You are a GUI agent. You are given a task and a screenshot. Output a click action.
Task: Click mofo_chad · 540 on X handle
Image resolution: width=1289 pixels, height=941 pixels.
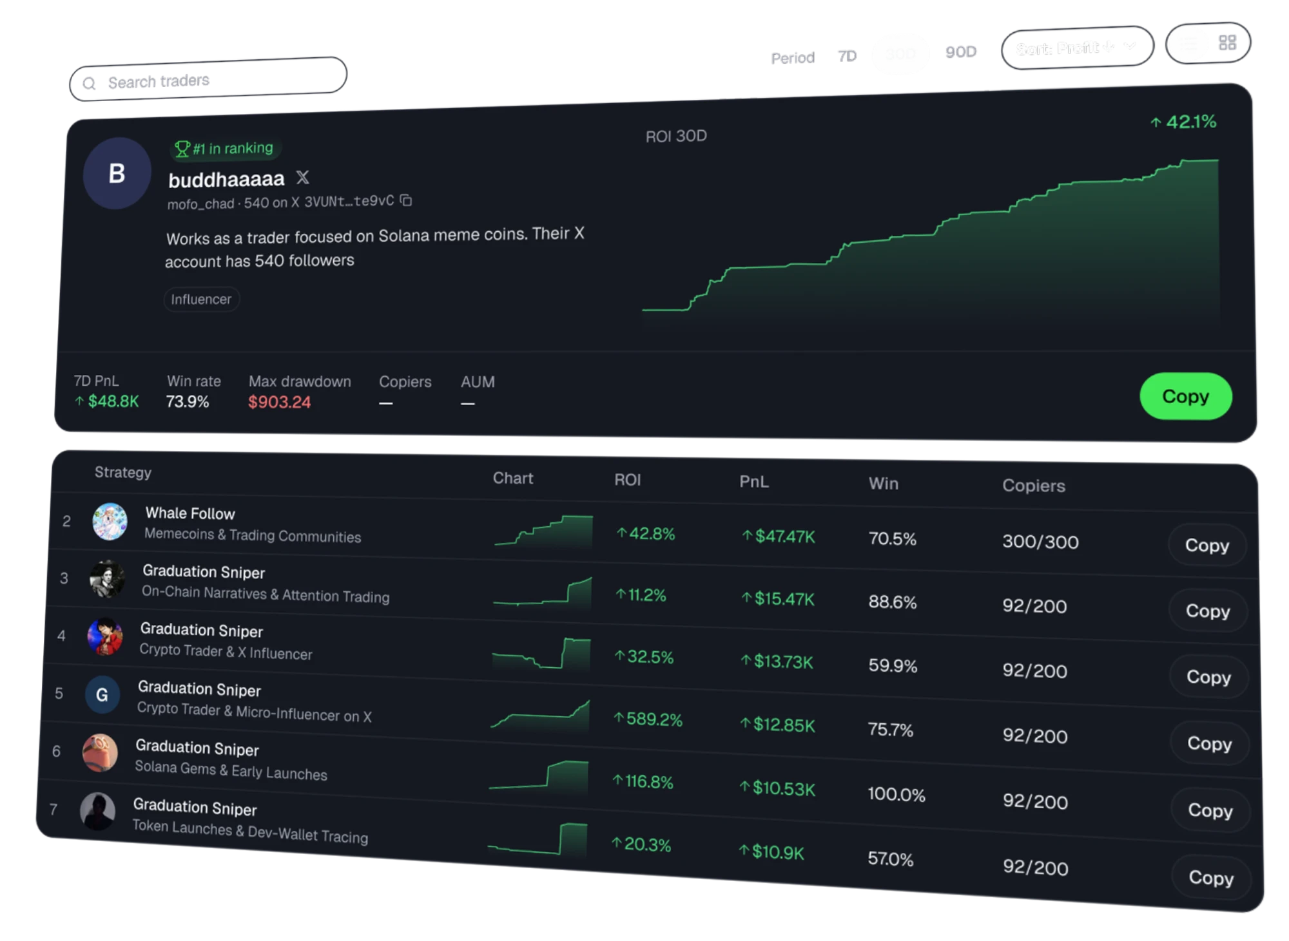point(233,204)
